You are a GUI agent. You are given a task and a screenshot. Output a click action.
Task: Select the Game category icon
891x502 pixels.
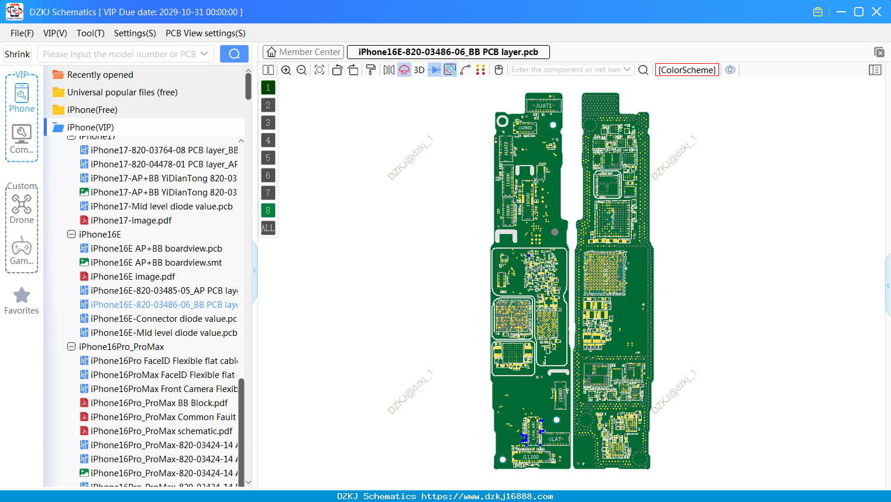click(x=22, y=250)
